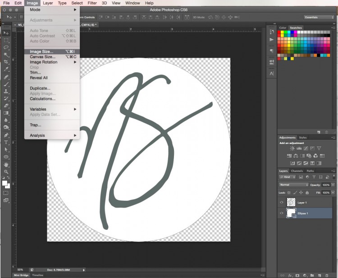Switch to the Channels tab

[297, 171]
